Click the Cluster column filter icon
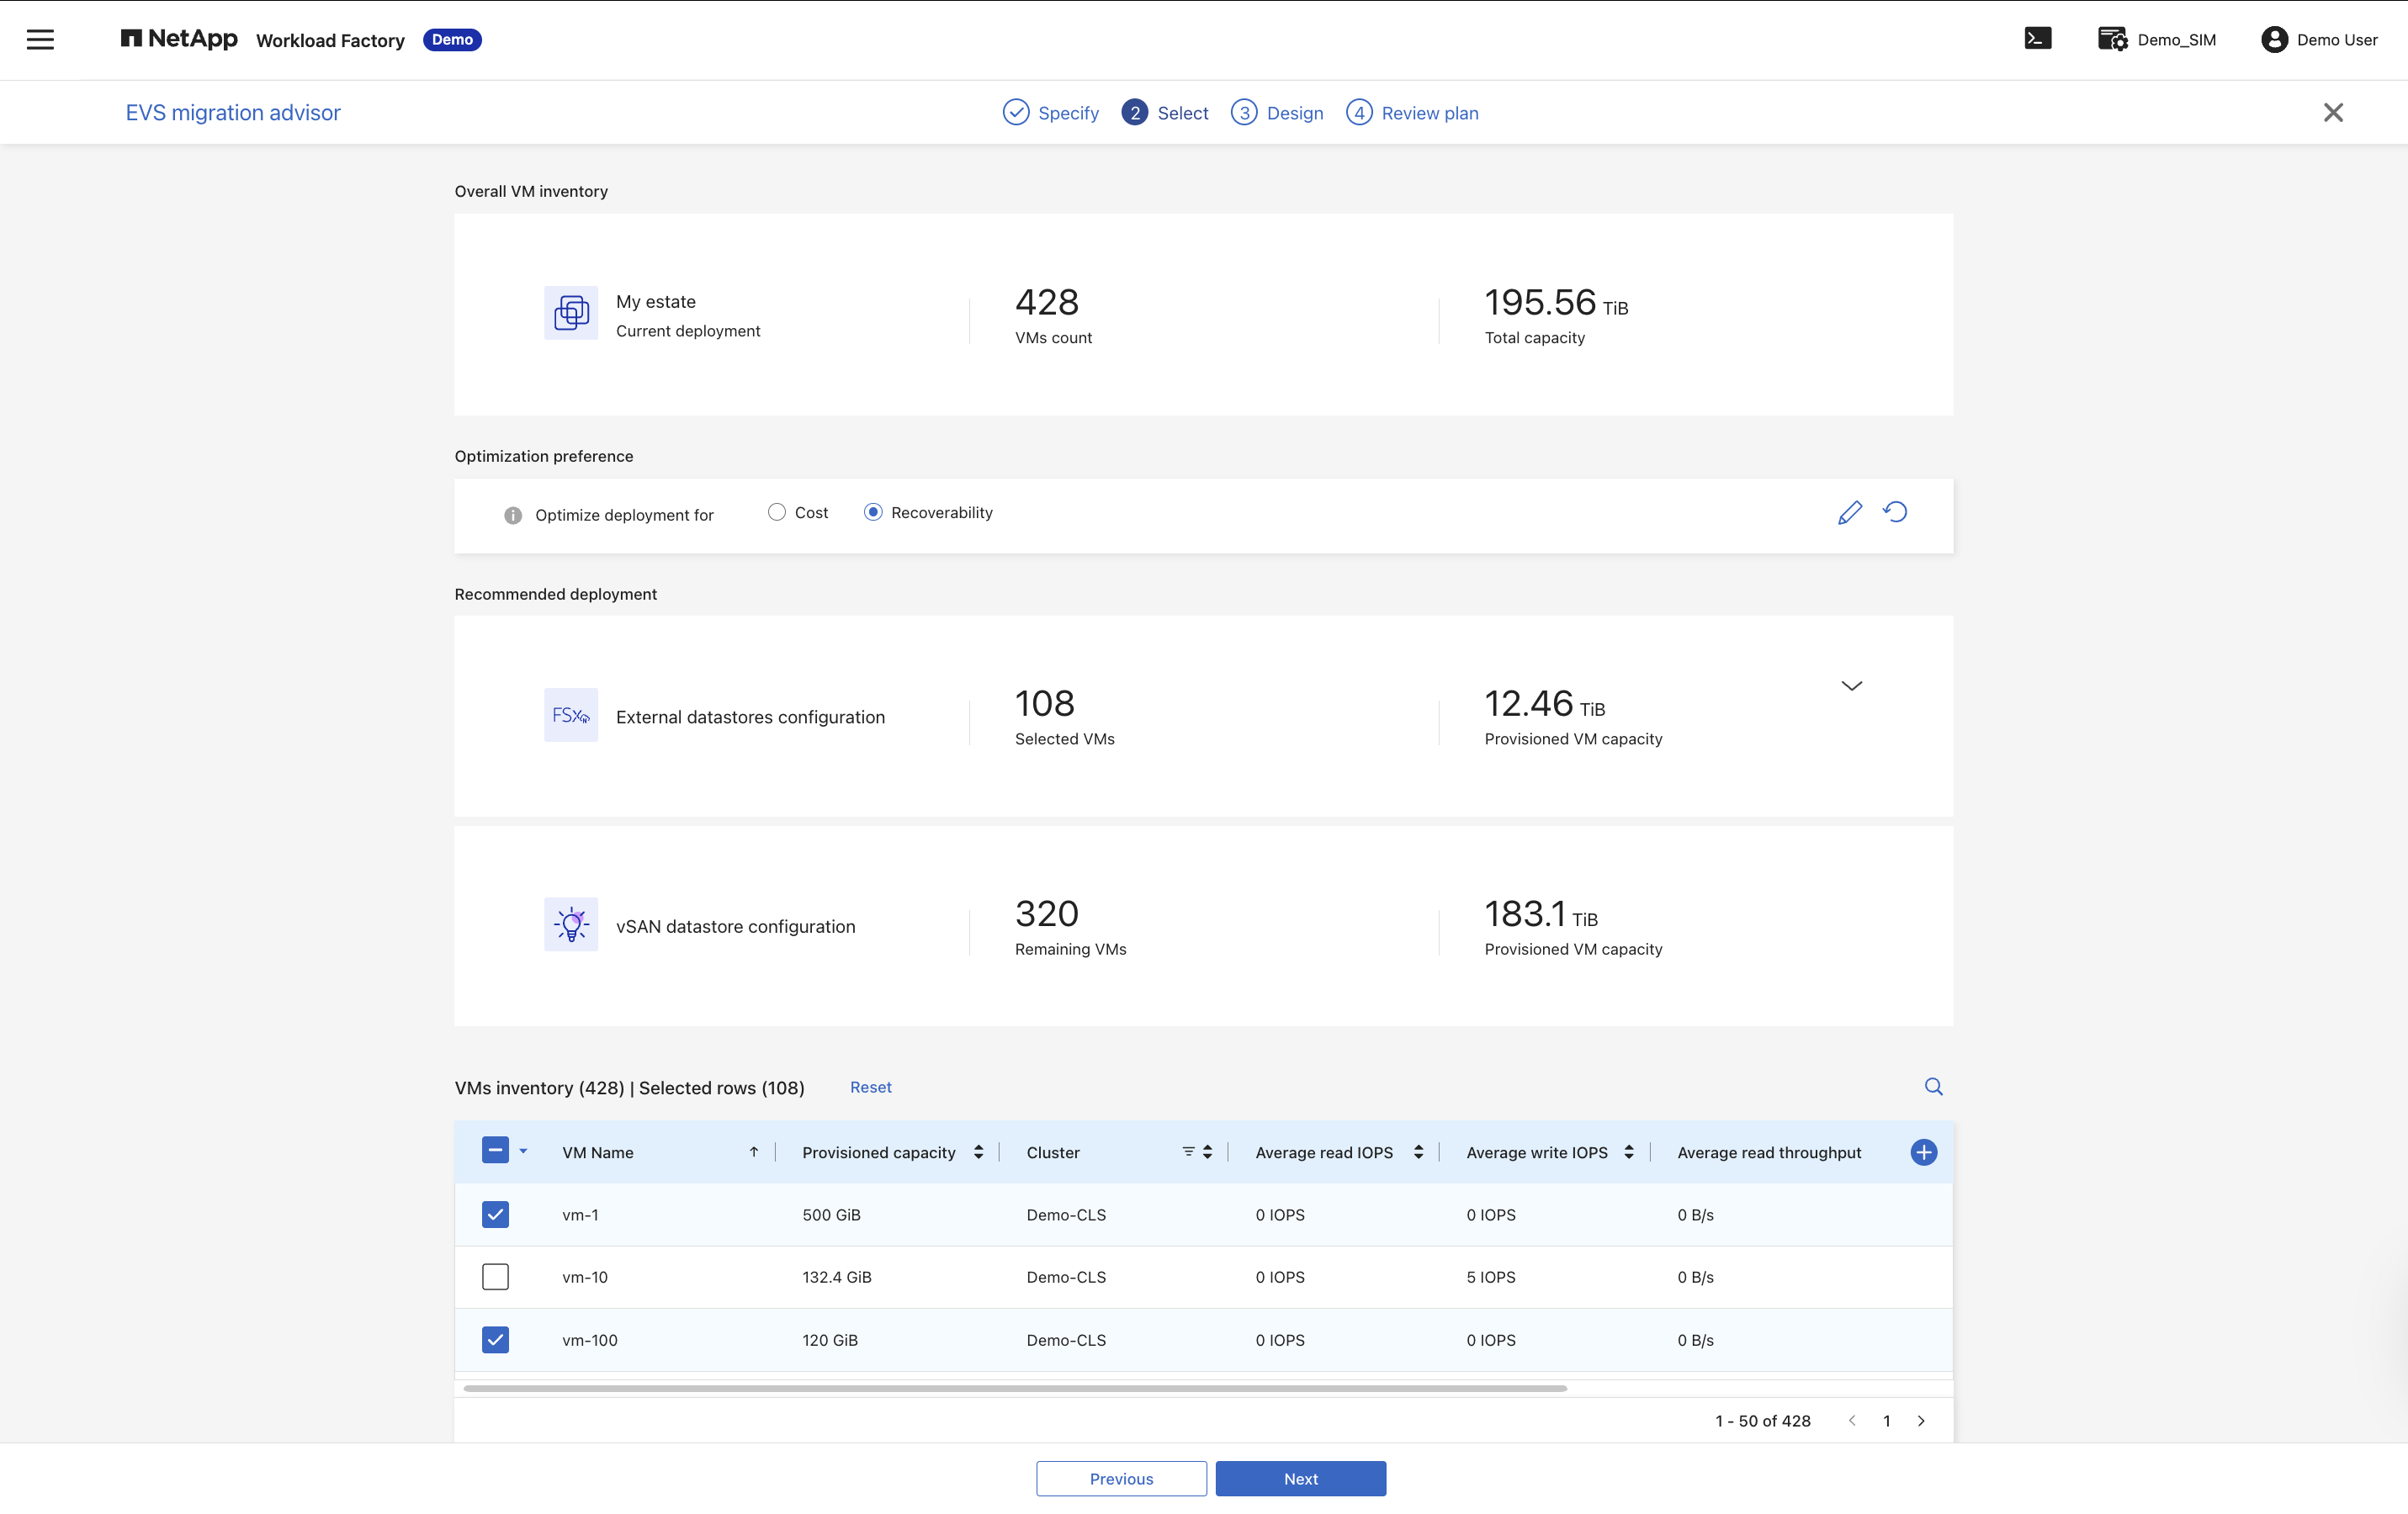Screen dimensions: 2408x1514 tap(1188, 1152)
